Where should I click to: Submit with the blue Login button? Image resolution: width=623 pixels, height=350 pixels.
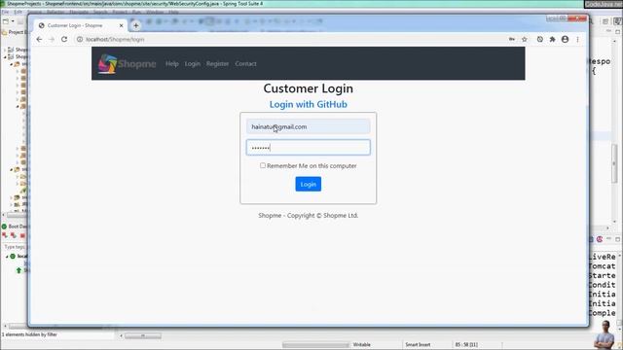point(309,184)
